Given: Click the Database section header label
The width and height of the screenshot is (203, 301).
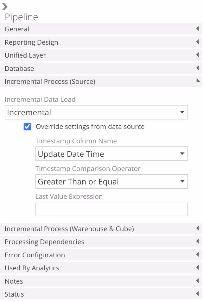Looking at the screenshot, I should click(19, 68).
